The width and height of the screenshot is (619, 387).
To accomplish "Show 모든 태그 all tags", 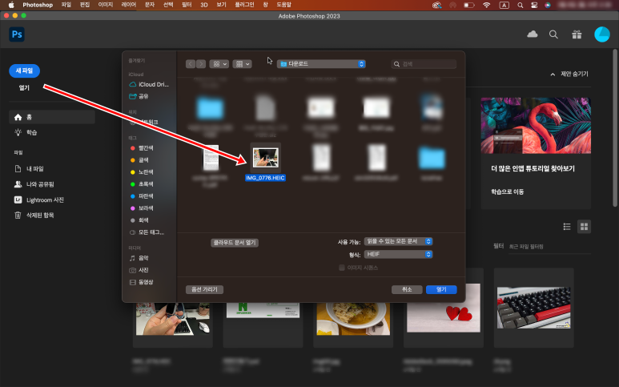I will pyautogui.click(x=147, y=232).
